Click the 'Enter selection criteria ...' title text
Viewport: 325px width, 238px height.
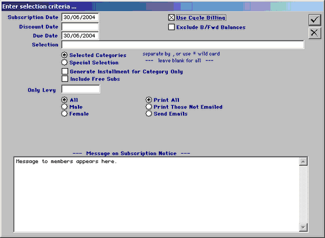[39, 6]
